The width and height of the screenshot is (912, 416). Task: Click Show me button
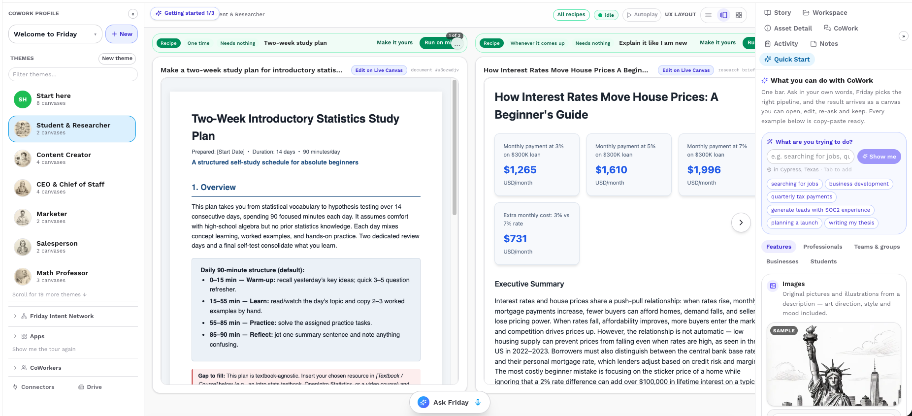pos(879,157)
